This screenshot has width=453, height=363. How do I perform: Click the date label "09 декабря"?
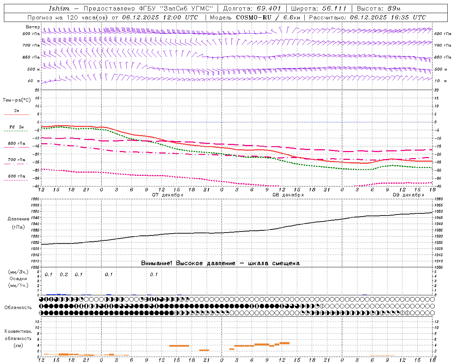coord(408,195)
